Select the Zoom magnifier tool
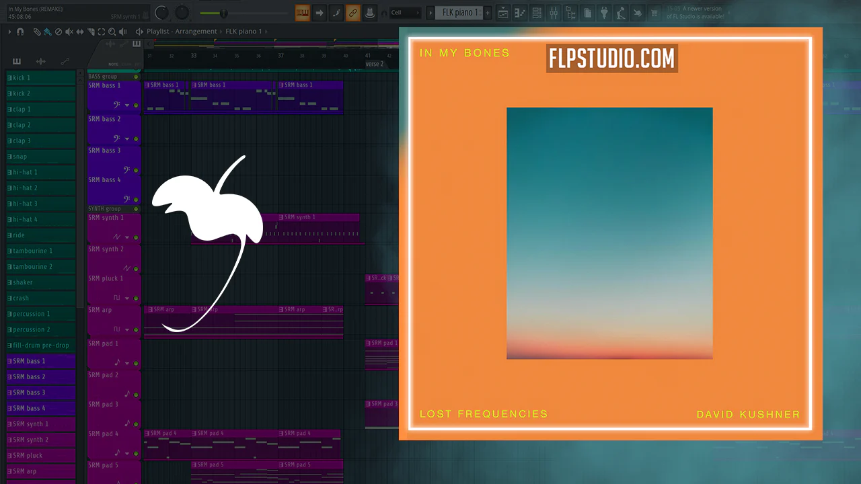This screenshot has width=861, height=484. click(x=112, y=32)
